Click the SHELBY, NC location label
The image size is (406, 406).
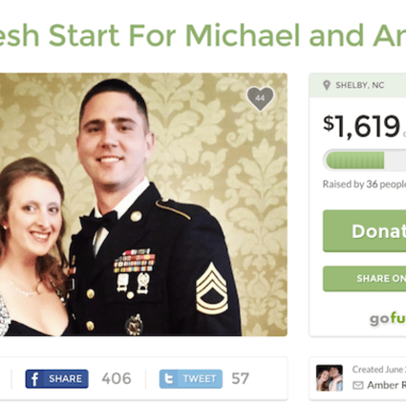pyautogui.click(x=360, y=85)
